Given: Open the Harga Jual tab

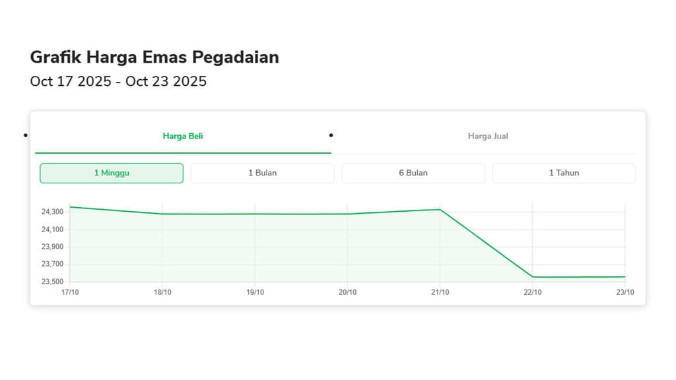Looking at the screenshot, I should (488, 137).
